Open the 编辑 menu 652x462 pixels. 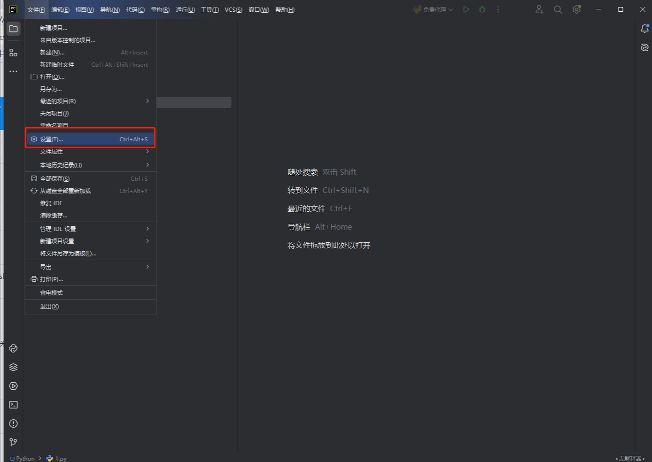pos(60,10)
